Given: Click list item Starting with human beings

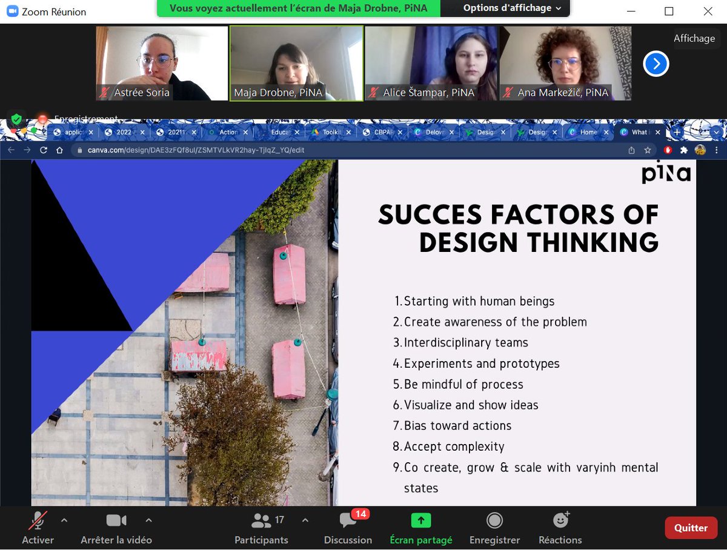Looking at the screenshot, I should point(479,301).
